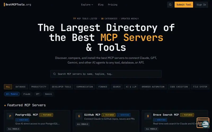
Task: Click VERIFIED badge on Brave Search MCP
Action: (x=160, y=120)
